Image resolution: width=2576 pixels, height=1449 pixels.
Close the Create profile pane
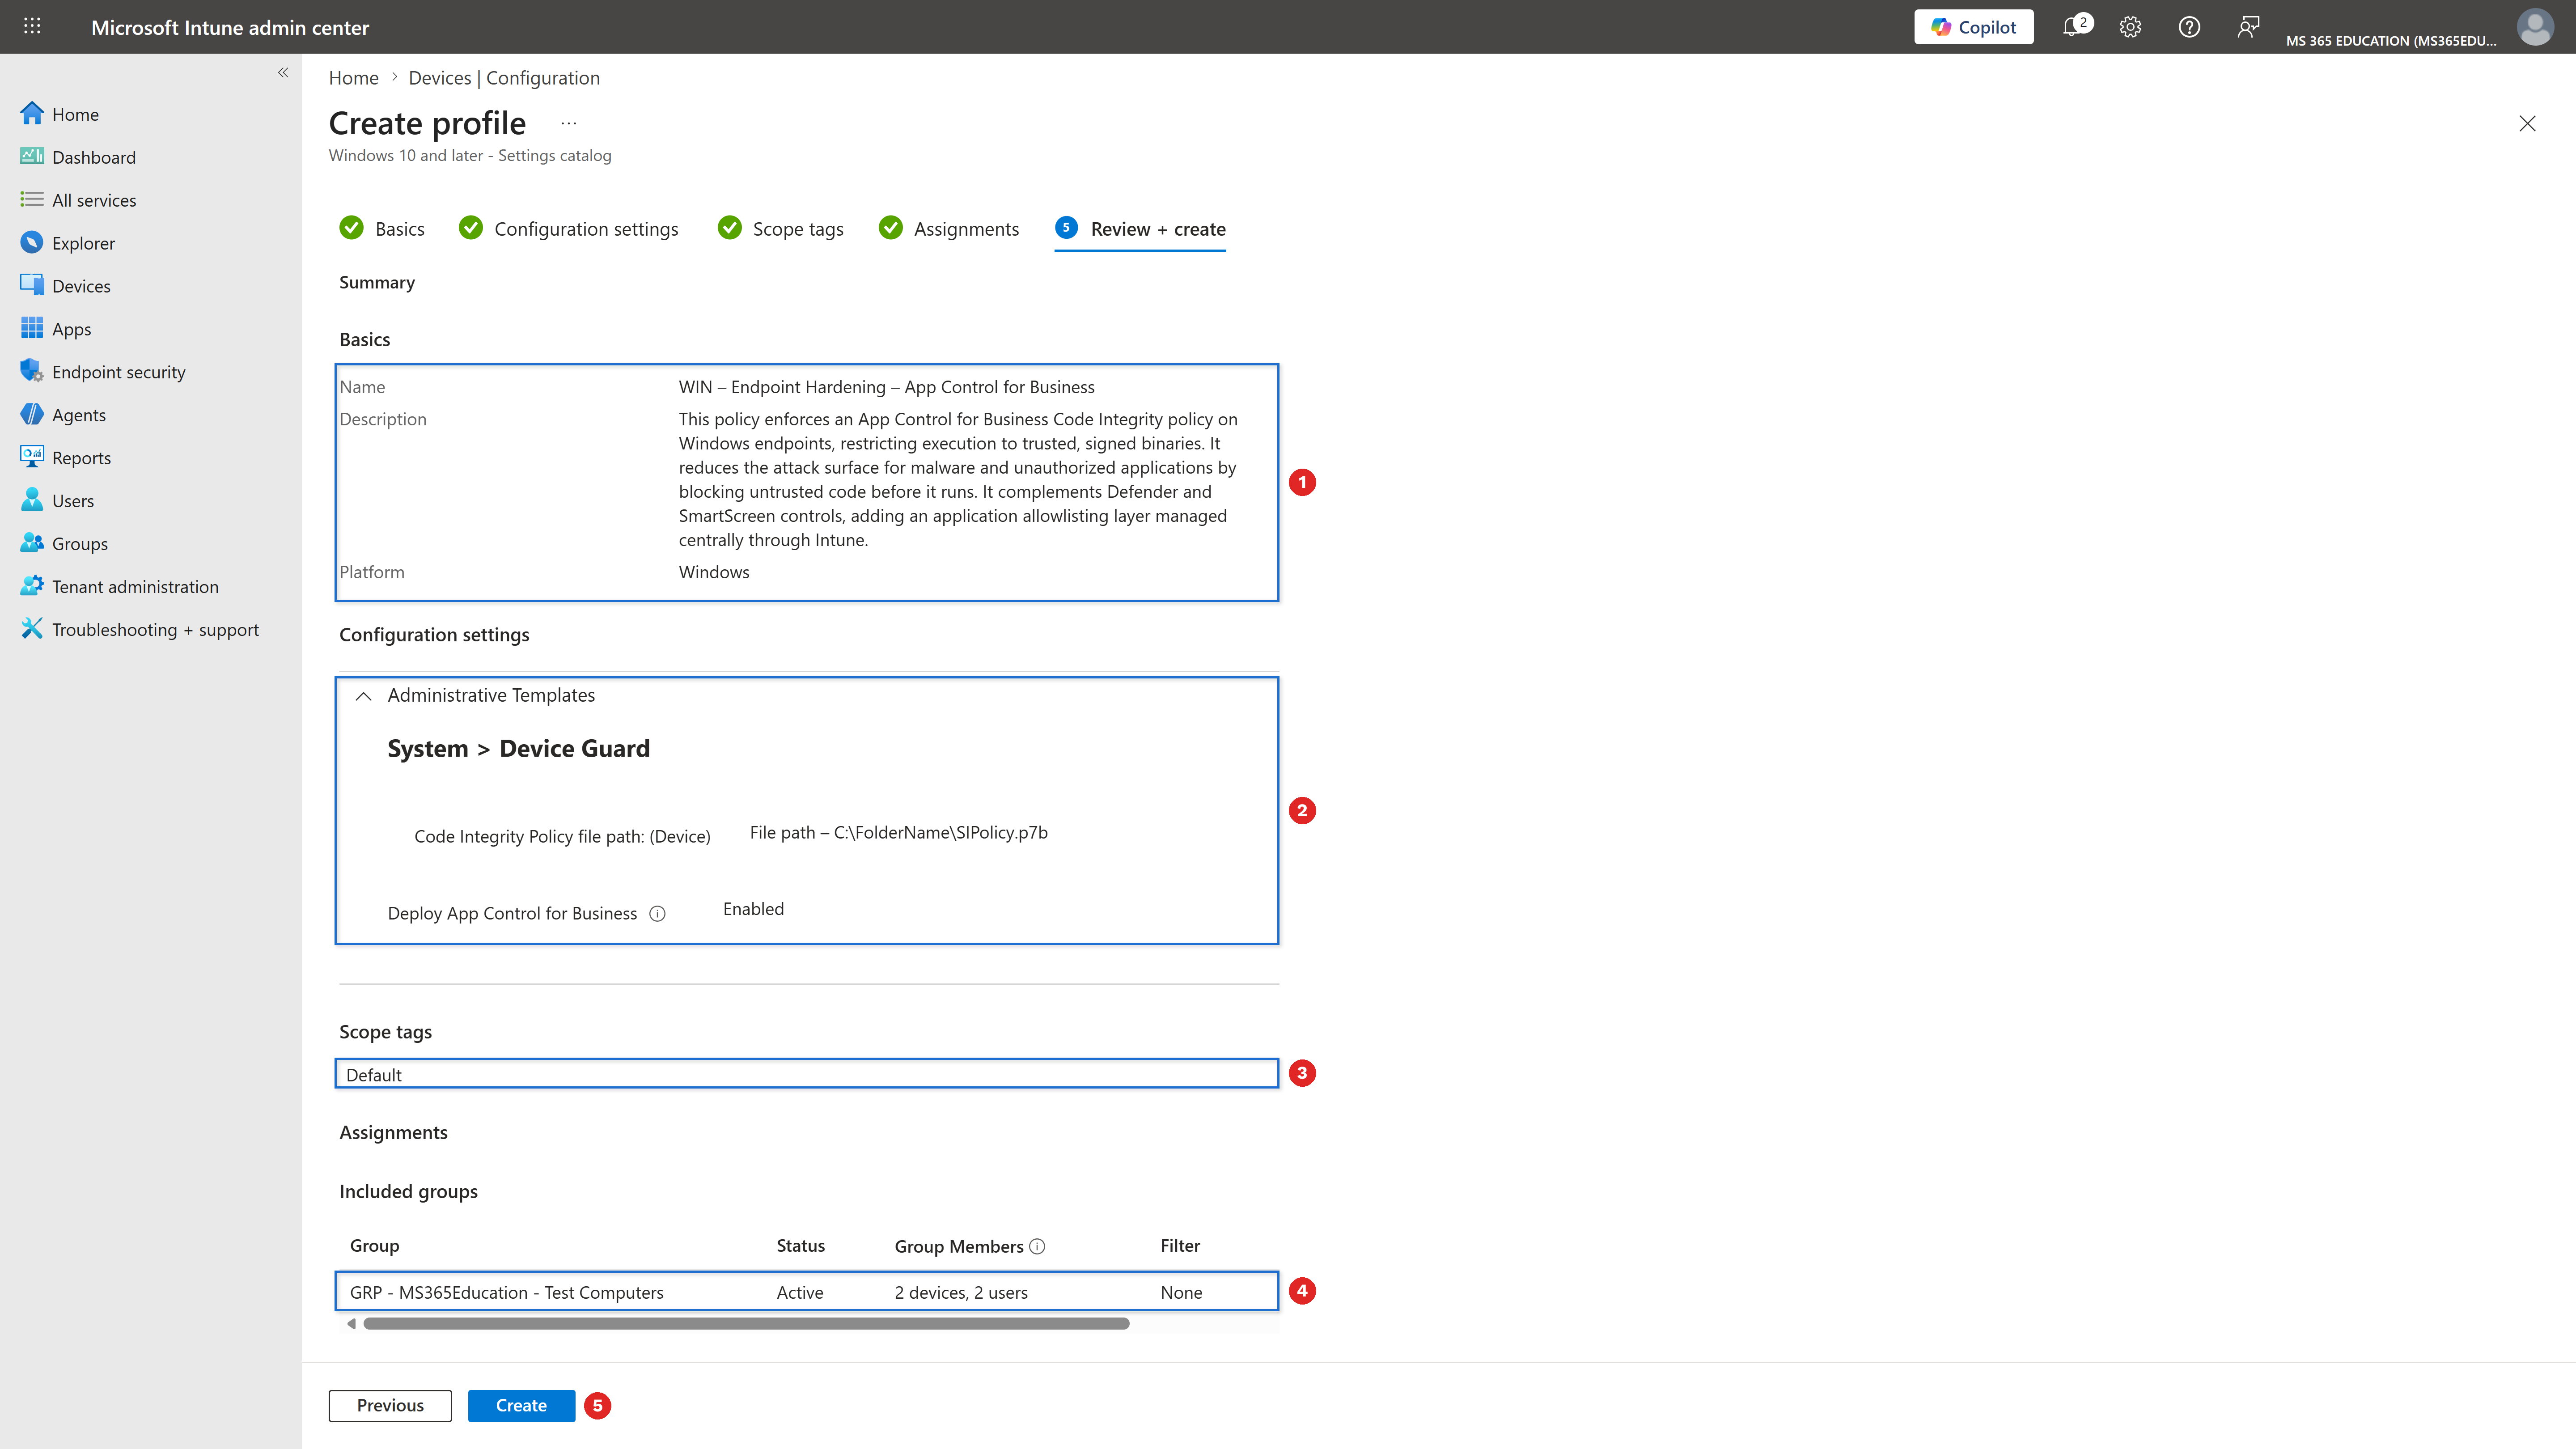[x=2527, y=123]
